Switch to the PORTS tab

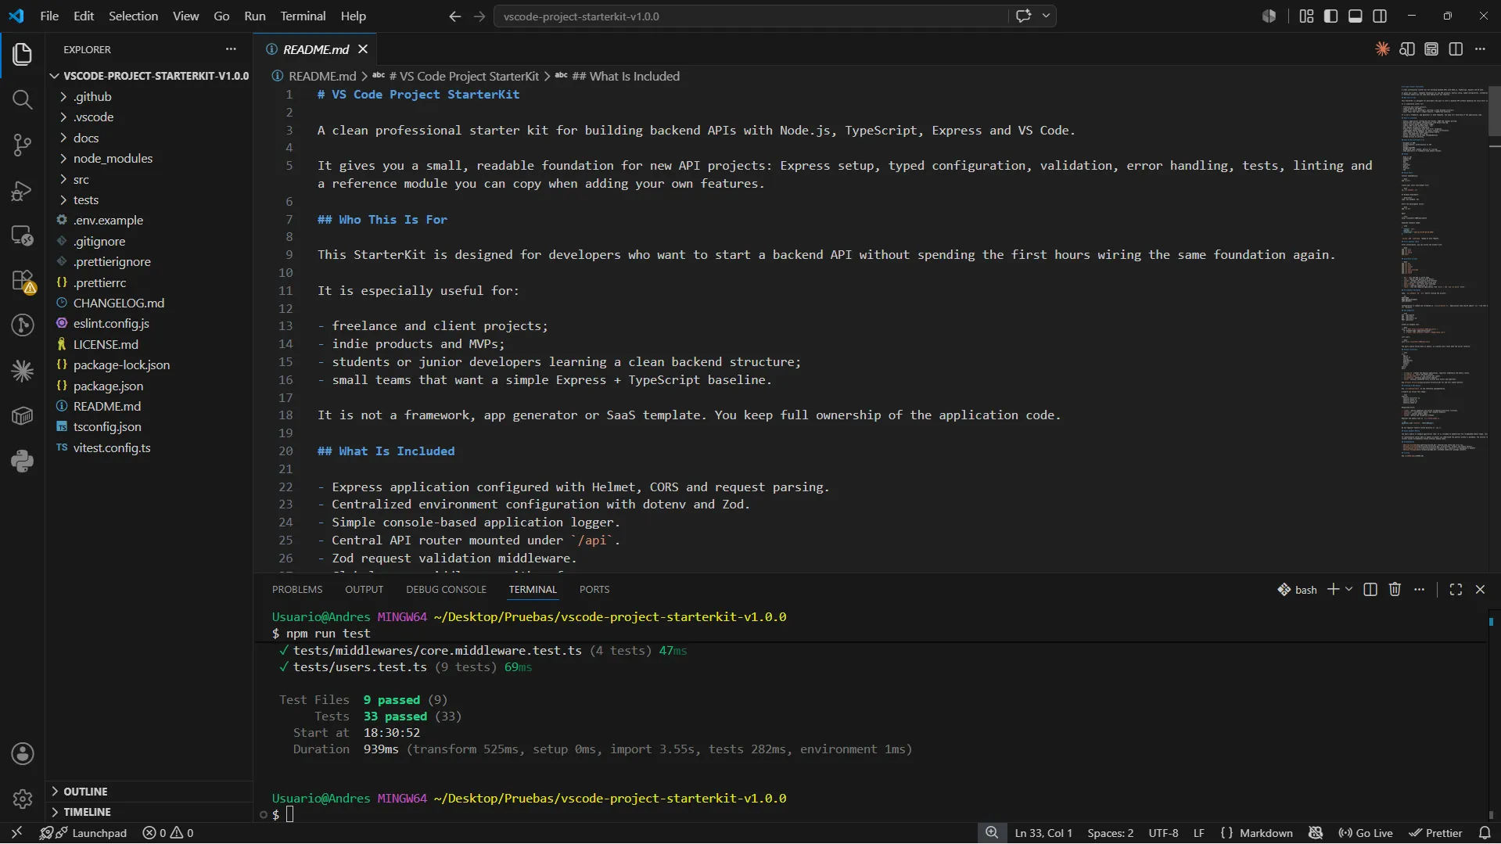(x=594, y=590)
